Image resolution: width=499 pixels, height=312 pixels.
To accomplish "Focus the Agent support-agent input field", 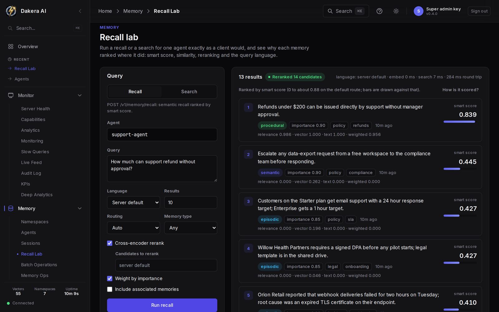I will pos(162,134).
